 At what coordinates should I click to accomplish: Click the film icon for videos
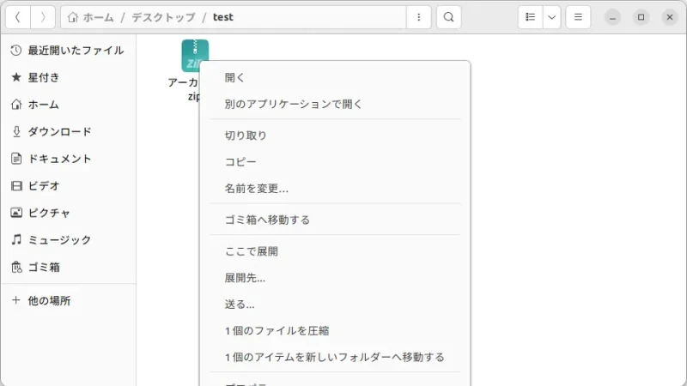coord(16,185)
